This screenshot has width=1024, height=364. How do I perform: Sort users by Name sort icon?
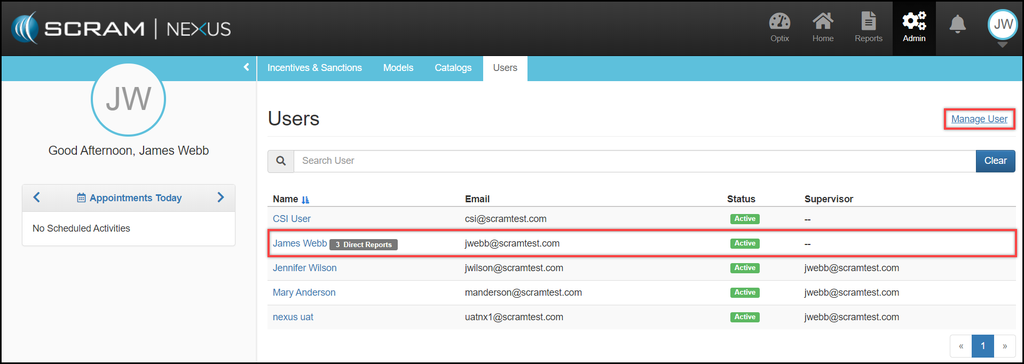pos(305,200)
